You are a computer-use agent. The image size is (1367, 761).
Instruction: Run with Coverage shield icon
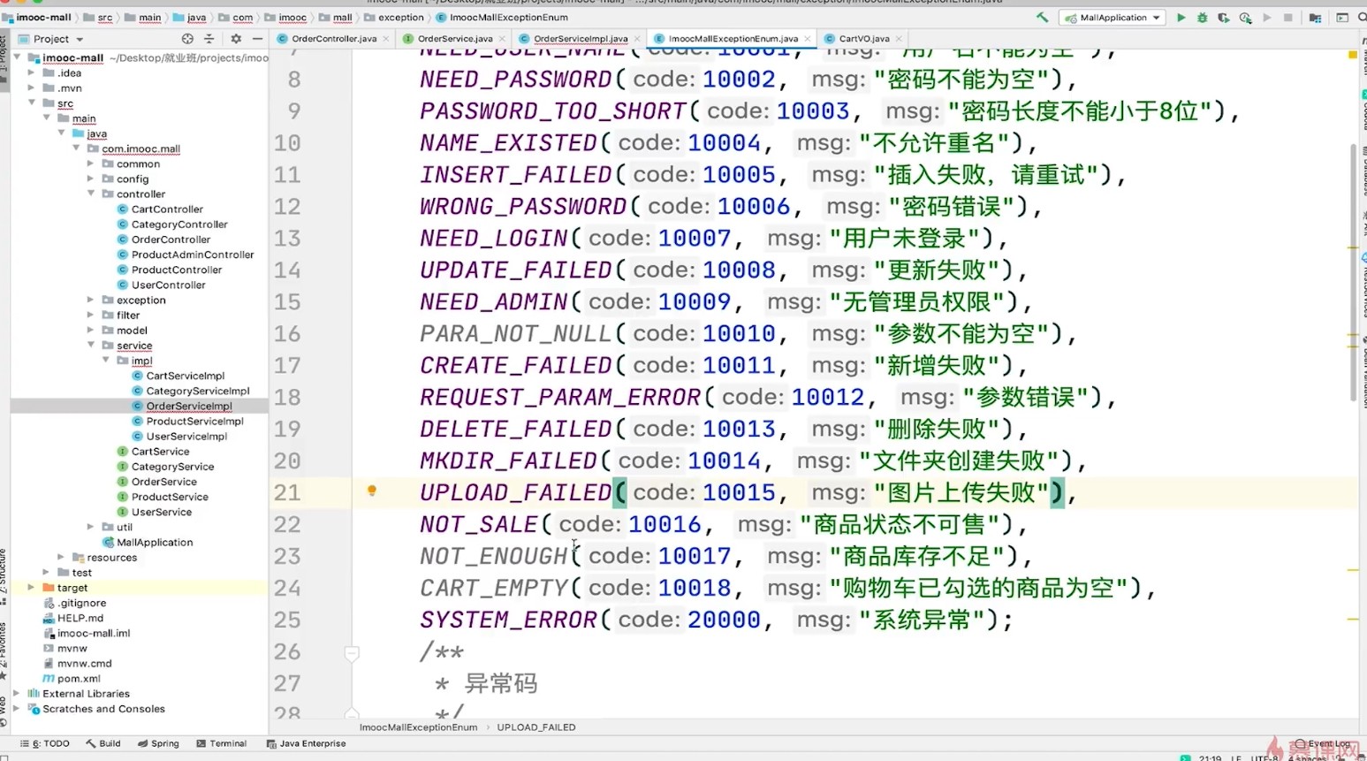pos(1223,18)
